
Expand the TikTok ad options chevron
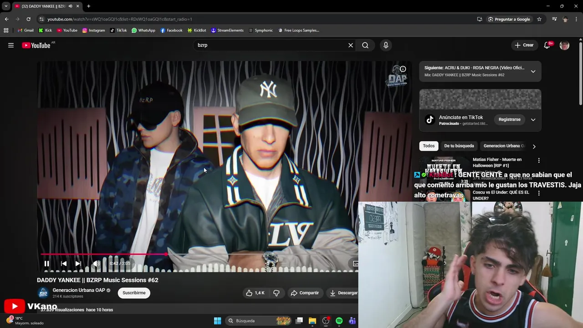533,119
